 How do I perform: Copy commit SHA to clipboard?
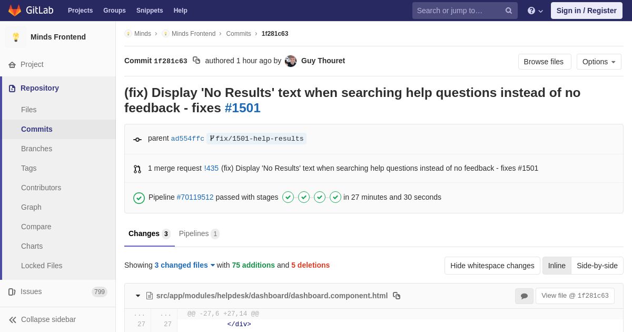[x=196, y=61]
